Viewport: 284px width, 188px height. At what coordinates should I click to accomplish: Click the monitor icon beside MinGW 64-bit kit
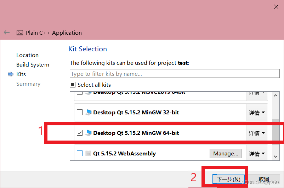pos(89,133)
